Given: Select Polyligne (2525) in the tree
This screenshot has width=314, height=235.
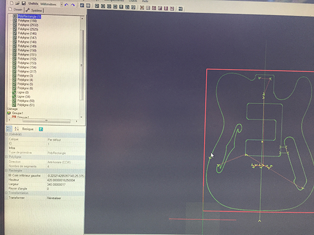Looking at the screenshot, I should 28,29.
